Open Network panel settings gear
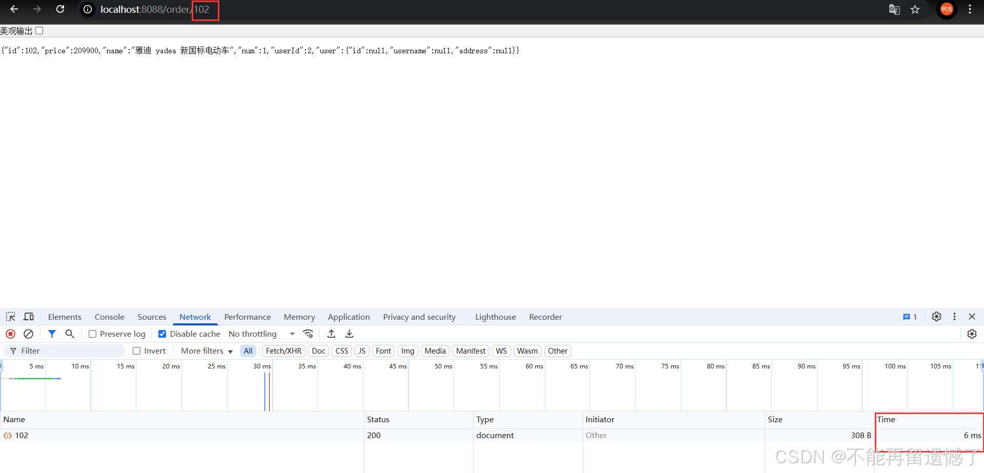The height and width of the screenshot is (473, 984). [x=972, y=334]
